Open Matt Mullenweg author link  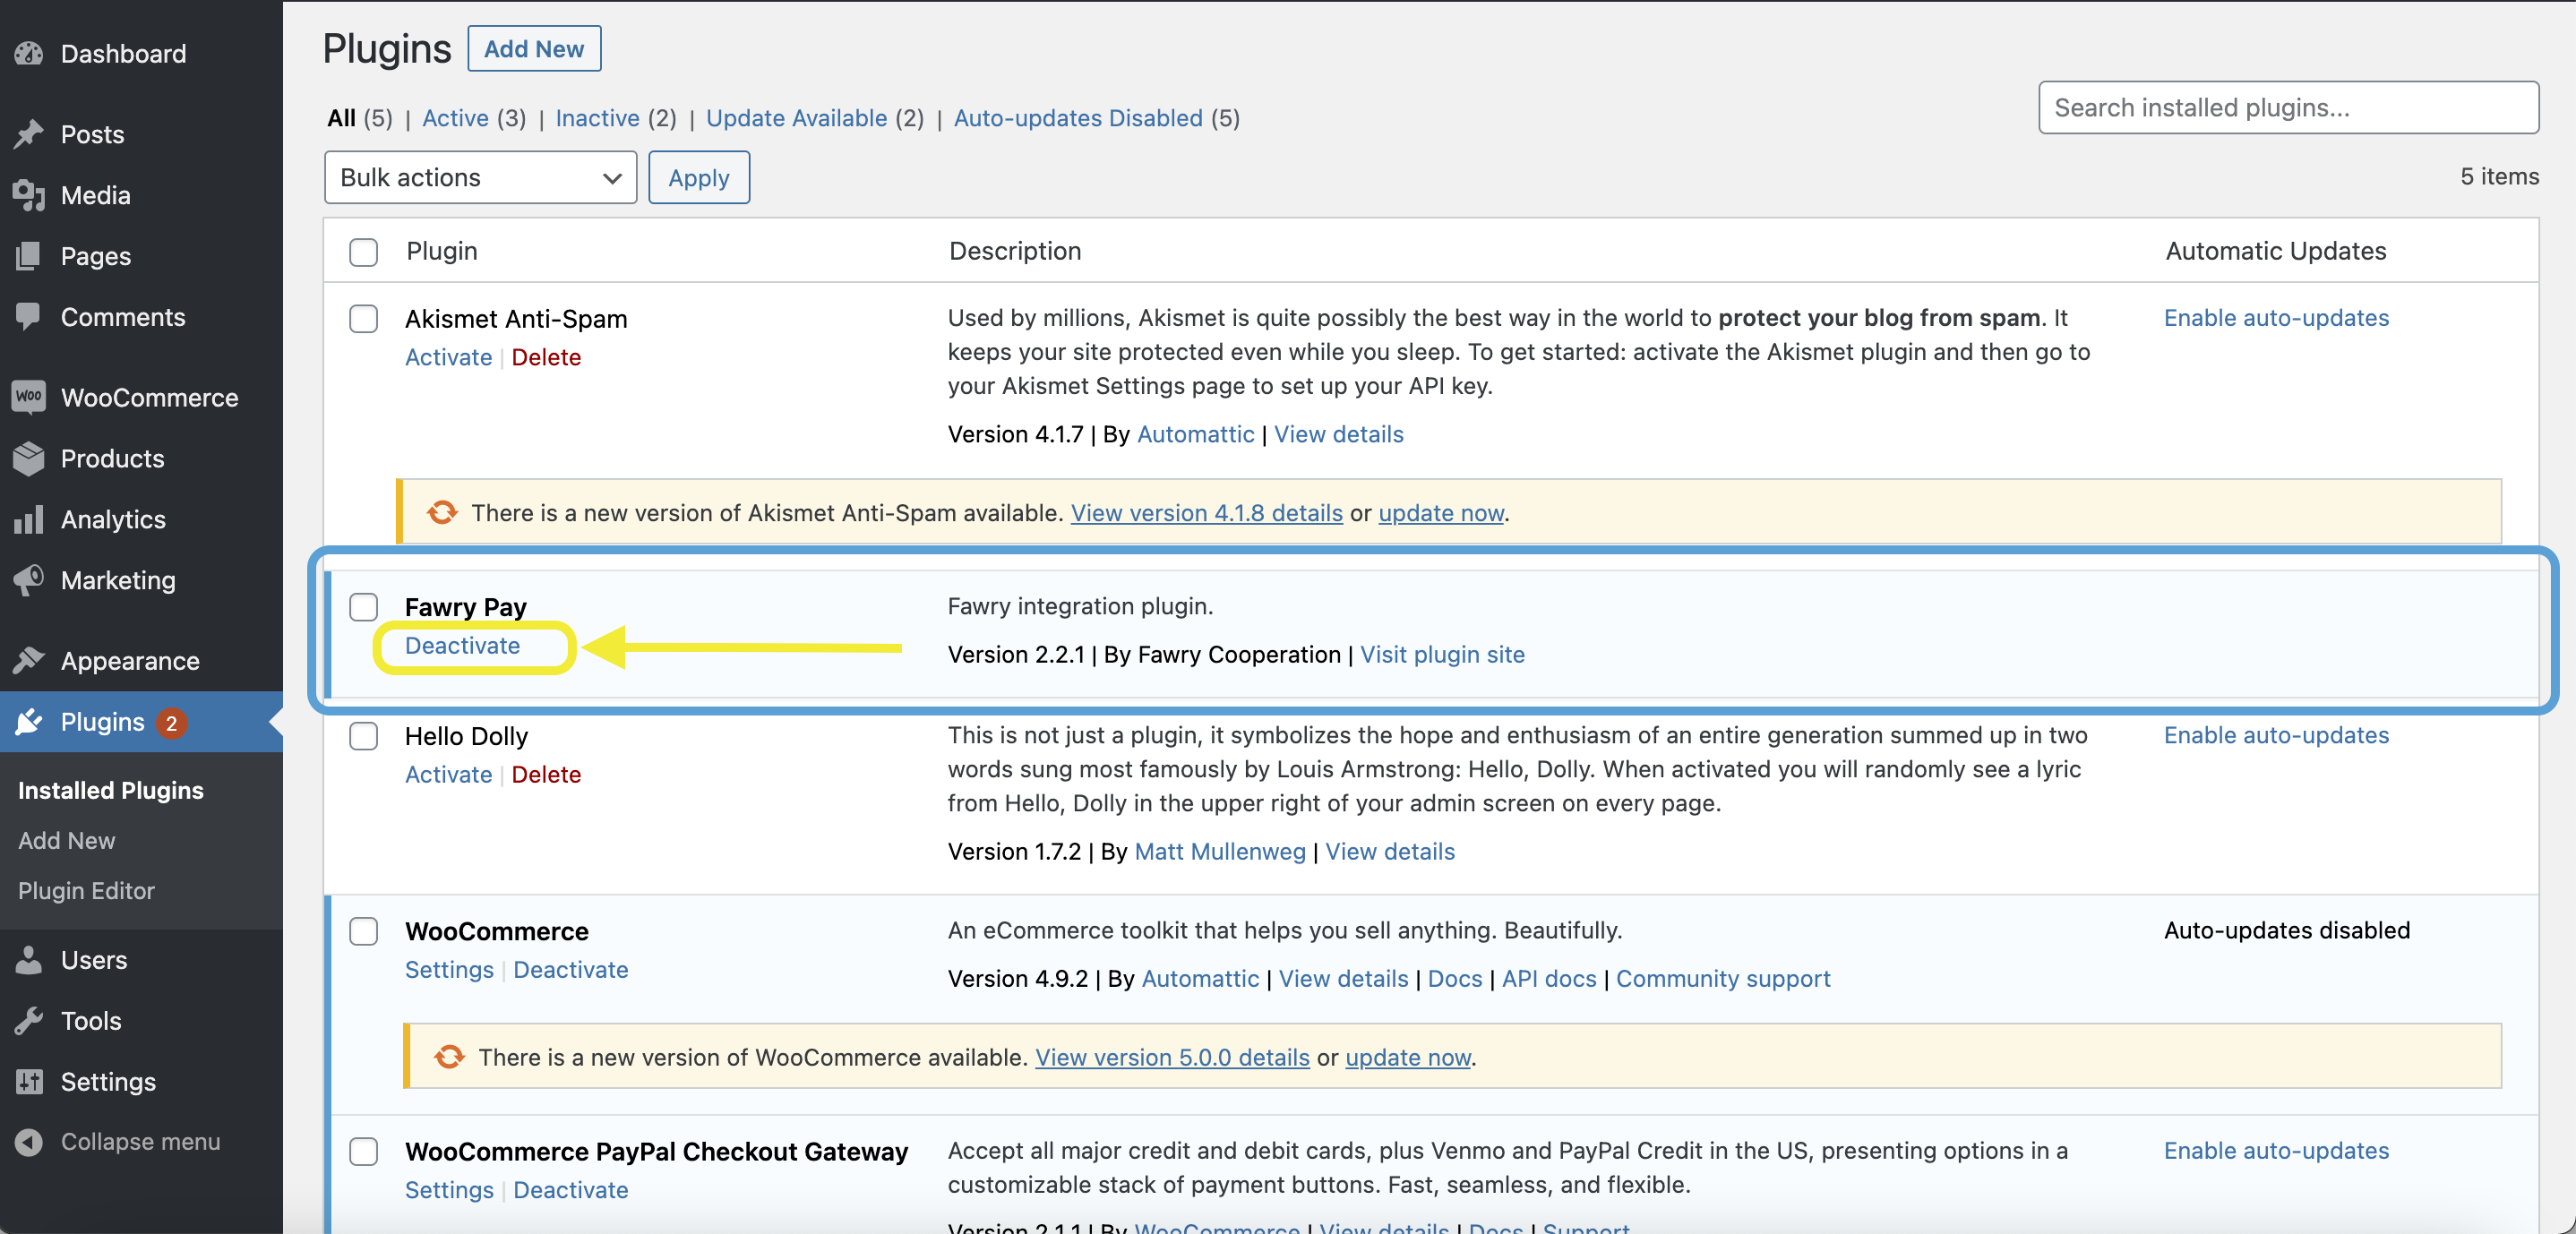click(x=1219, y=851)
